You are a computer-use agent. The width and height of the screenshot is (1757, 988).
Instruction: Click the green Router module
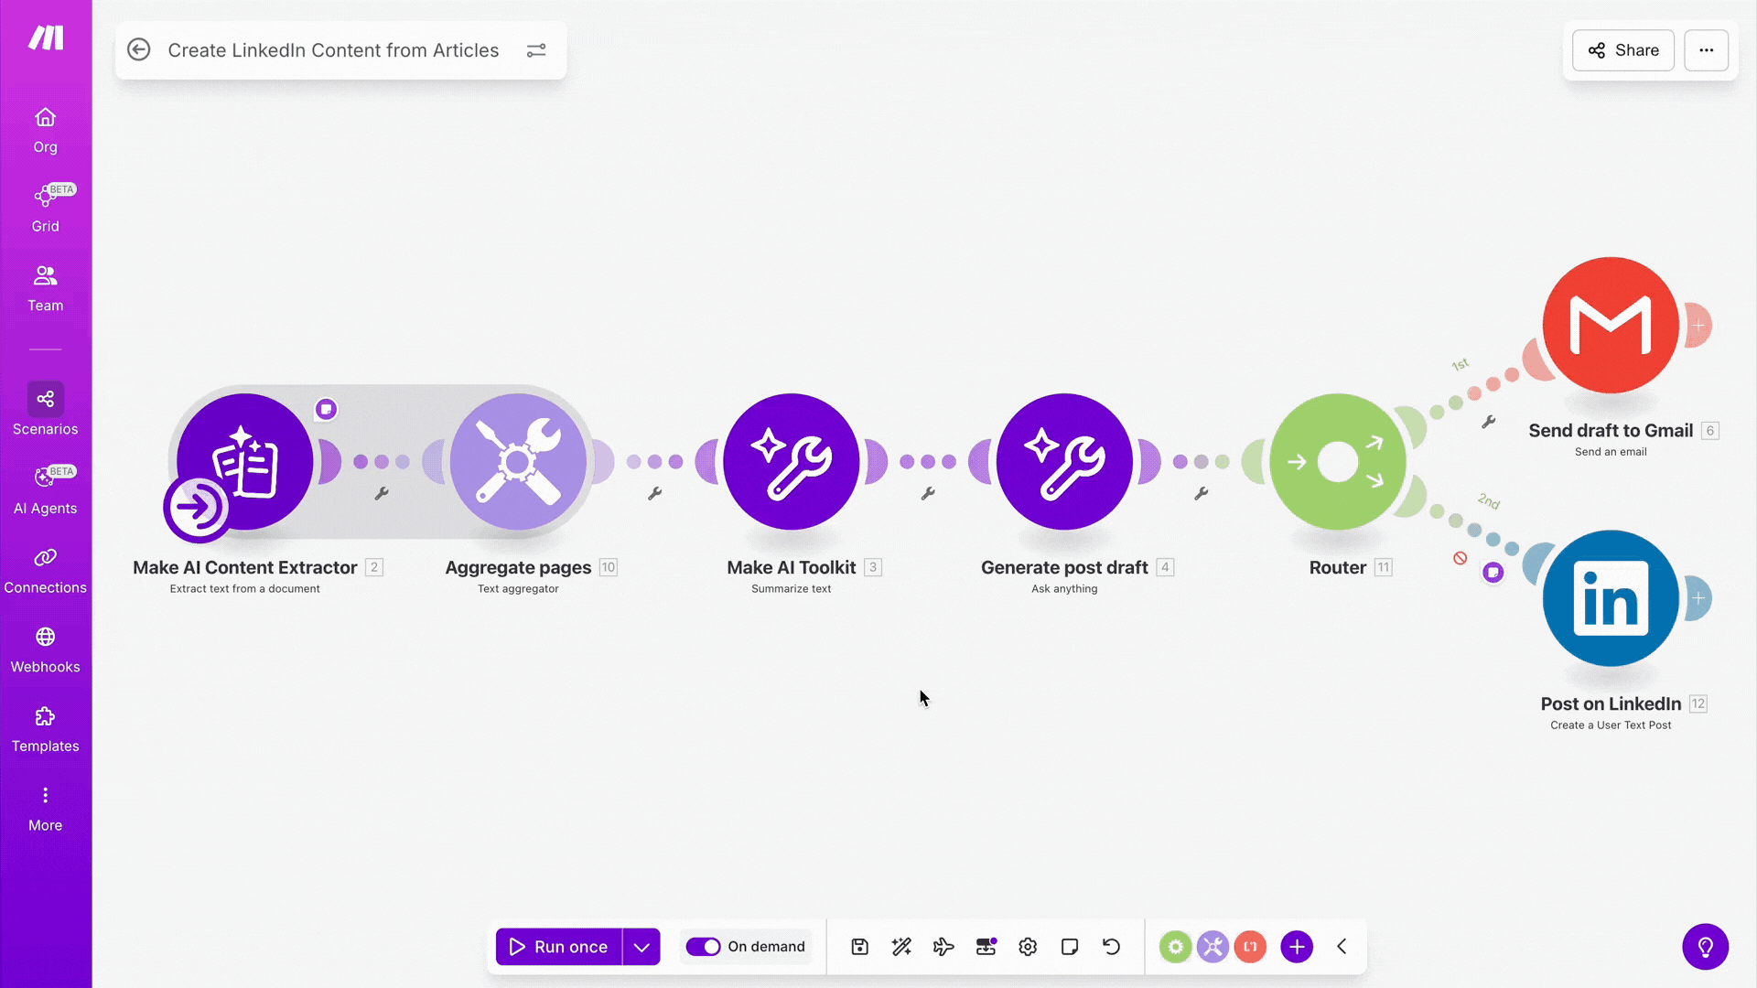(x=1337, y=462)
